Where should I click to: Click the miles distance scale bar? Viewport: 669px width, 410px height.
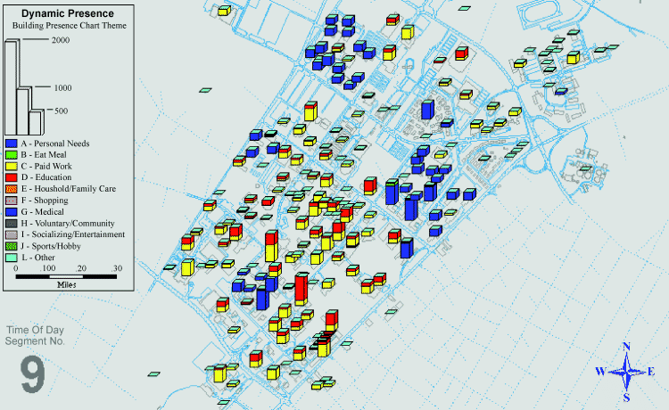point(66,276)
